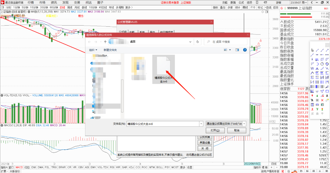
Task: Pick the W-shaped wave pattern tool
Action: click(x=312, y=68)
